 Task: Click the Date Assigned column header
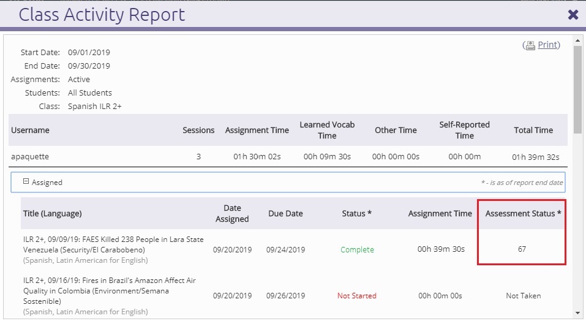pyautogui.click(x=232, y=213)
